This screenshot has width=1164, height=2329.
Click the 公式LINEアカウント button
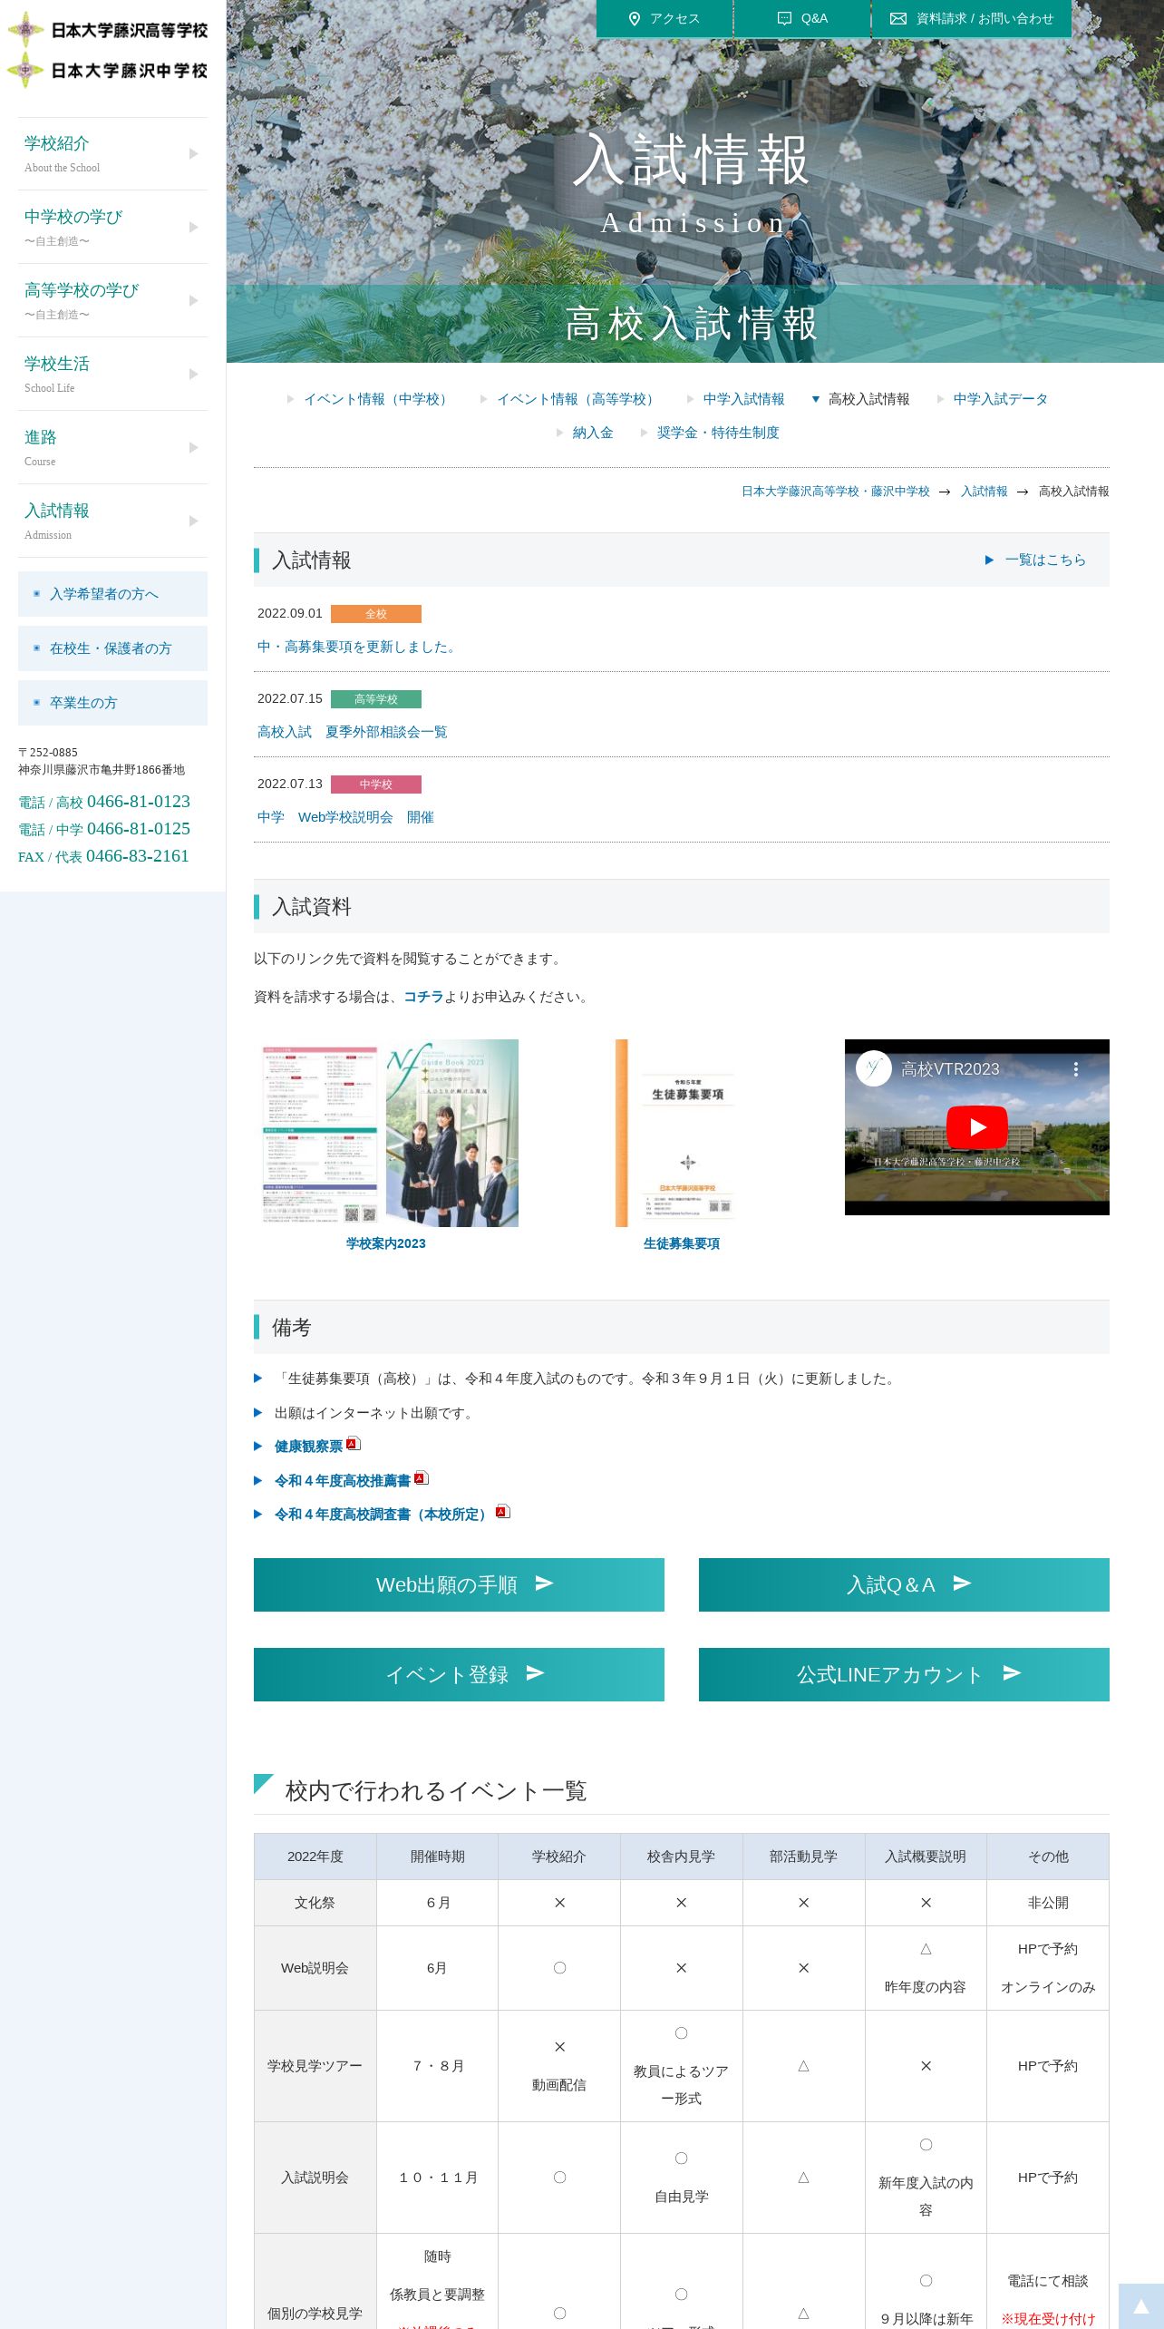point(904,1674)
